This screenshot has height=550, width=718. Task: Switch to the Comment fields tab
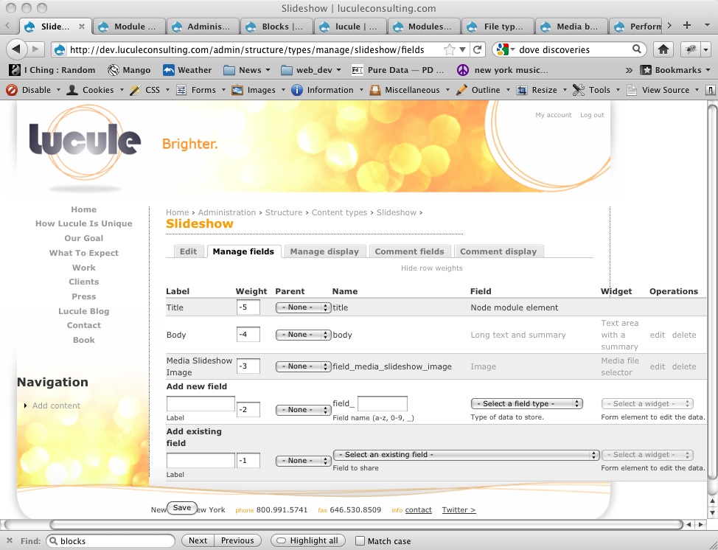(x=409, y=251)
